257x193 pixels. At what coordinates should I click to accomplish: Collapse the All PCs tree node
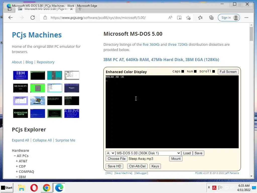[x=21, y=156]
